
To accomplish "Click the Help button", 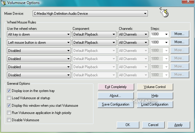I will tap(155, 96).
